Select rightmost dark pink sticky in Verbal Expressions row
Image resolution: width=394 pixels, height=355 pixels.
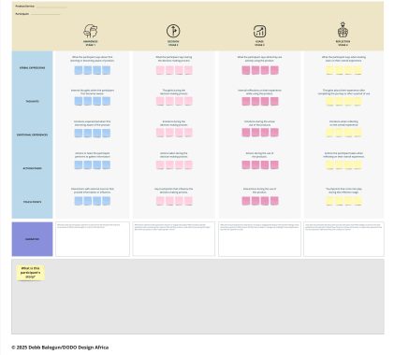(x=274, y=70)
